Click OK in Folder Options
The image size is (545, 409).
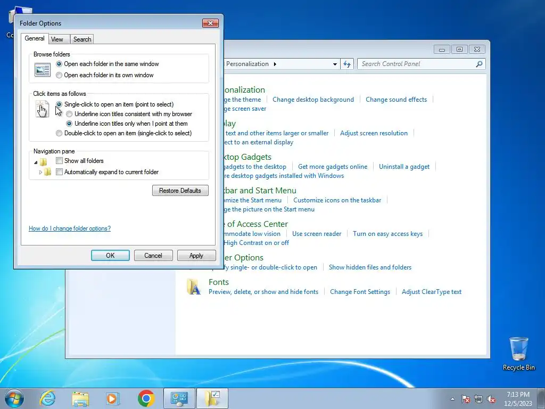coord(110,256)
